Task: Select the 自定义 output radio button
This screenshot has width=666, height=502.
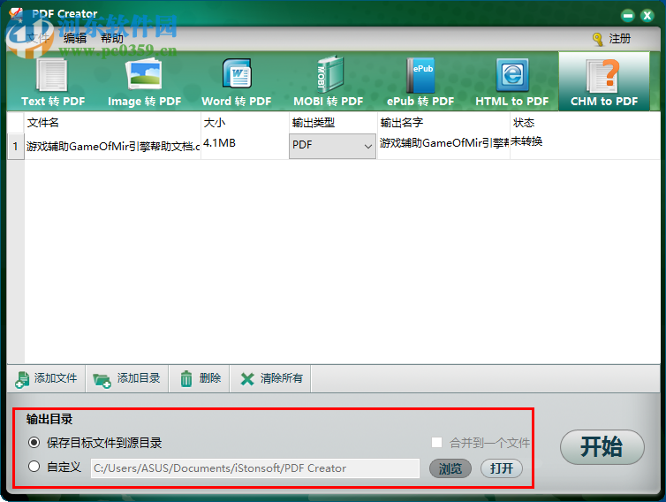Action: [x=34, y=467]
